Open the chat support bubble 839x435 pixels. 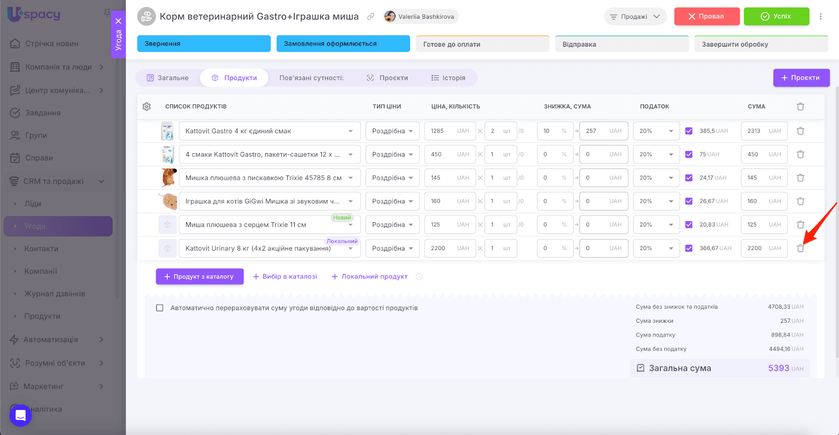(x=20, y=416)
